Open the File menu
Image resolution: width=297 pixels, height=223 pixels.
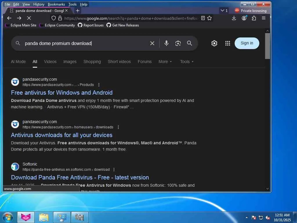[7, 4]
